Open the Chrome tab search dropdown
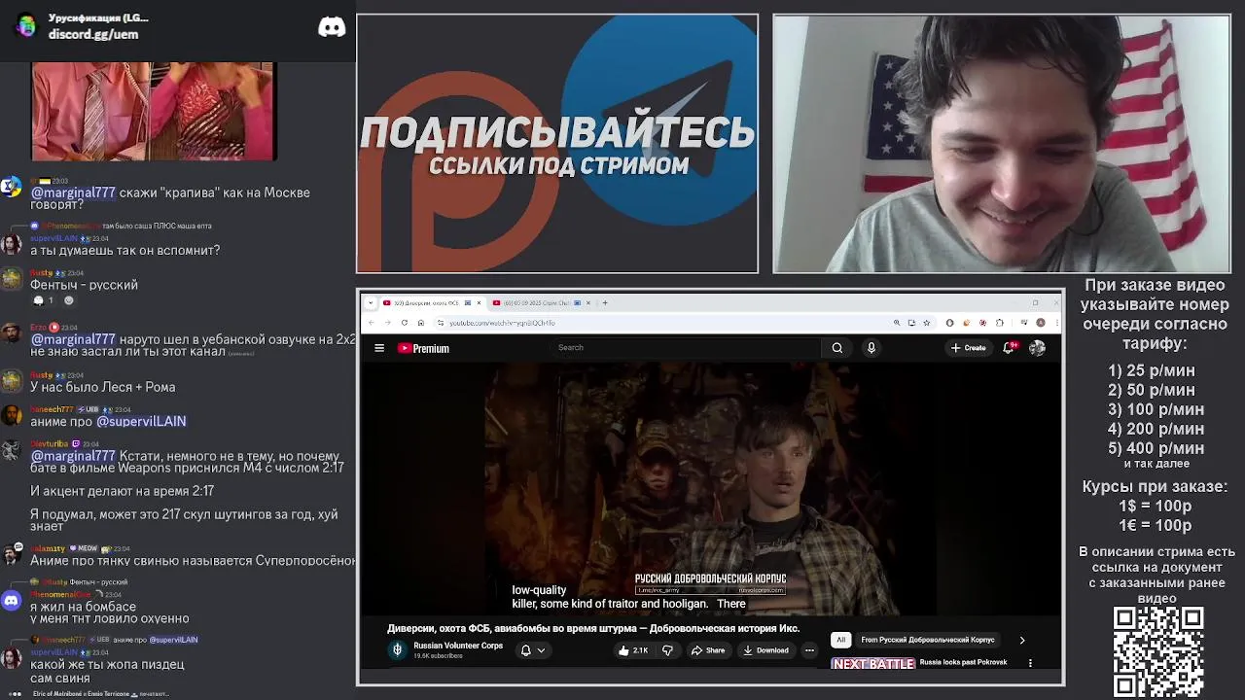The height and width of the screenshot is (700, 1245). click(370, 302)
